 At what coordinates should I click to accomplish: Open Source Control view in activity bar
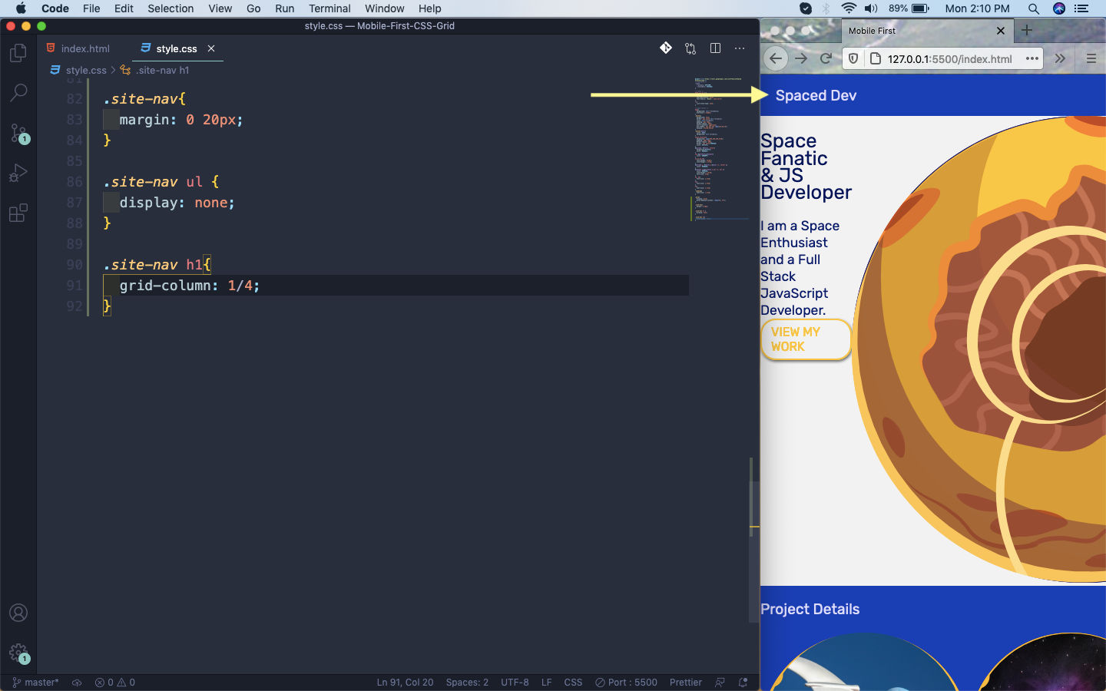(x=18, y=133)
